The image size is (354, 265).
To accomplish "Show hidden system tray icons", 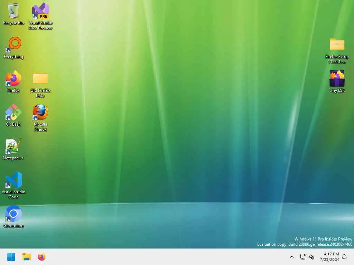I will (292, 257).
